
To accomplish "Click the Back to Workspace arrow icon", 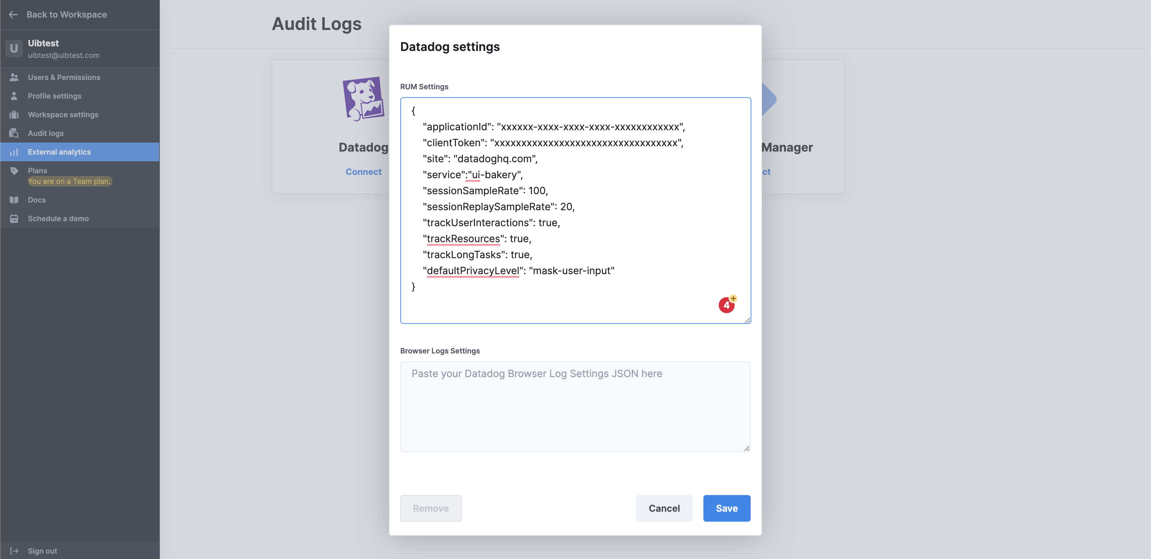I will click(13, 15).
